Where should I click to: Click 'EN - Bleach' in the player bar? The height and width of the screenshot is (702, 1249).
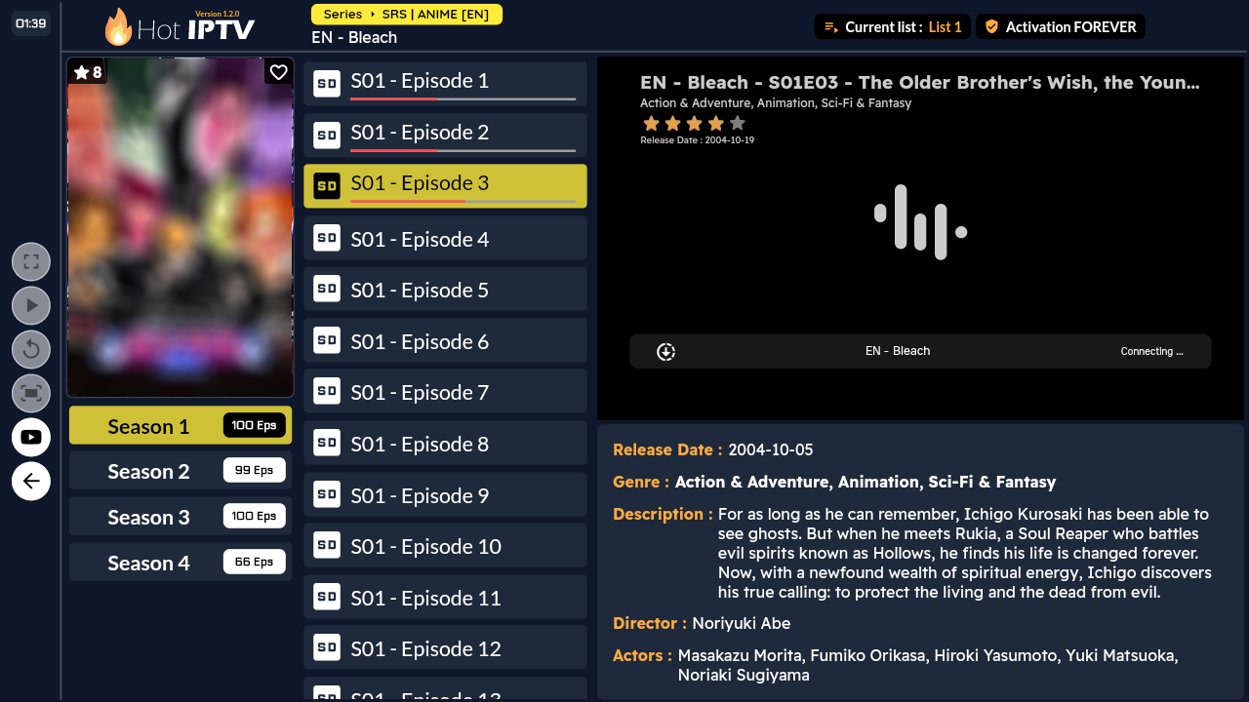tap(898, 351)
